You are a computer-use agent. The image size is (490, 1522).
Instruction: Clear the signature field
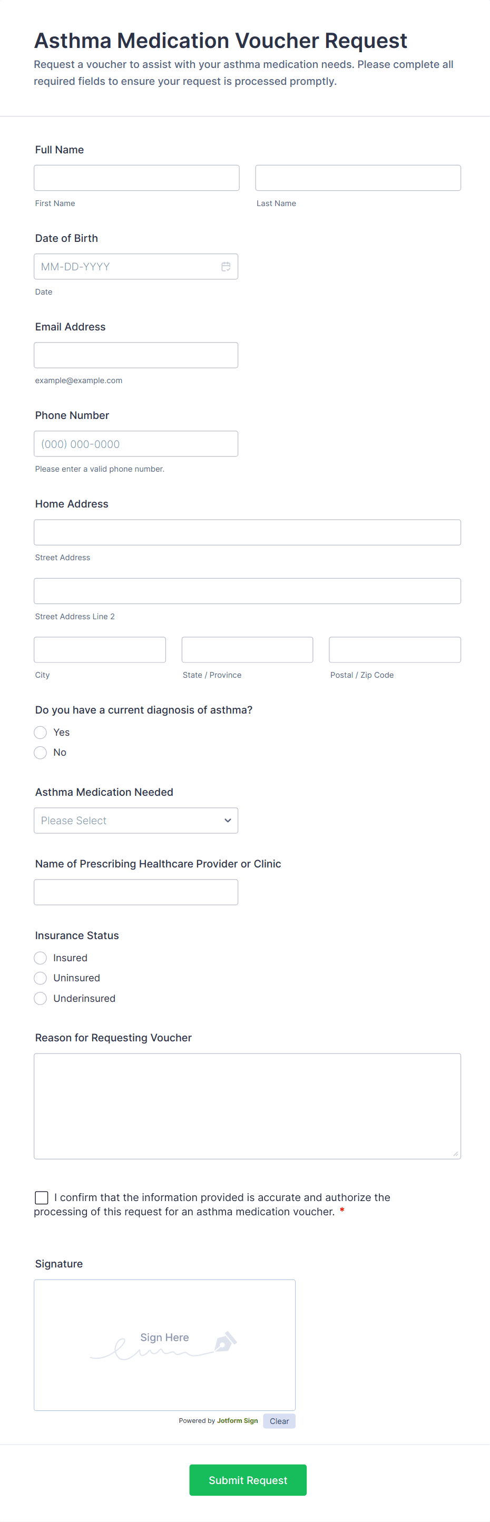click(279, 1421)
